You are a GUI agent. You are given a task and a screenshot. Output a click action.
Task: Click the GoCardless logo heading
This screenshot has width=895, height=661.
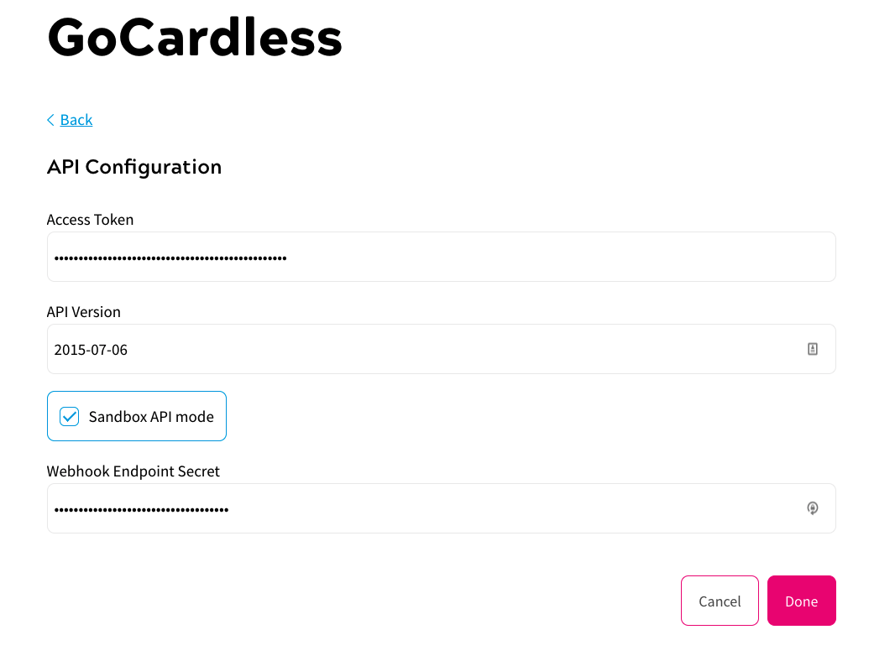pyautogui.click(x=194, y=37)
